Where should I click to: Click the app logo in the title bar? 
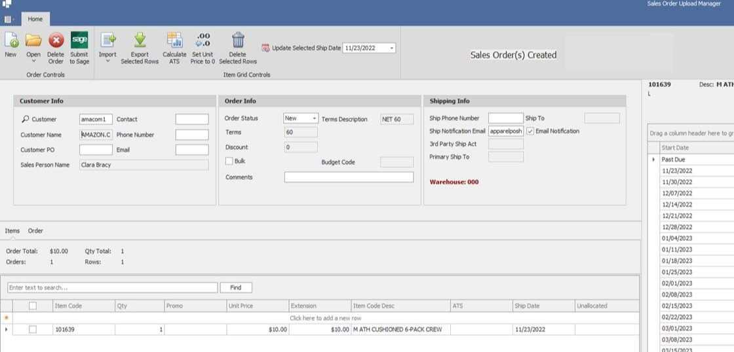tap(7, 4)
